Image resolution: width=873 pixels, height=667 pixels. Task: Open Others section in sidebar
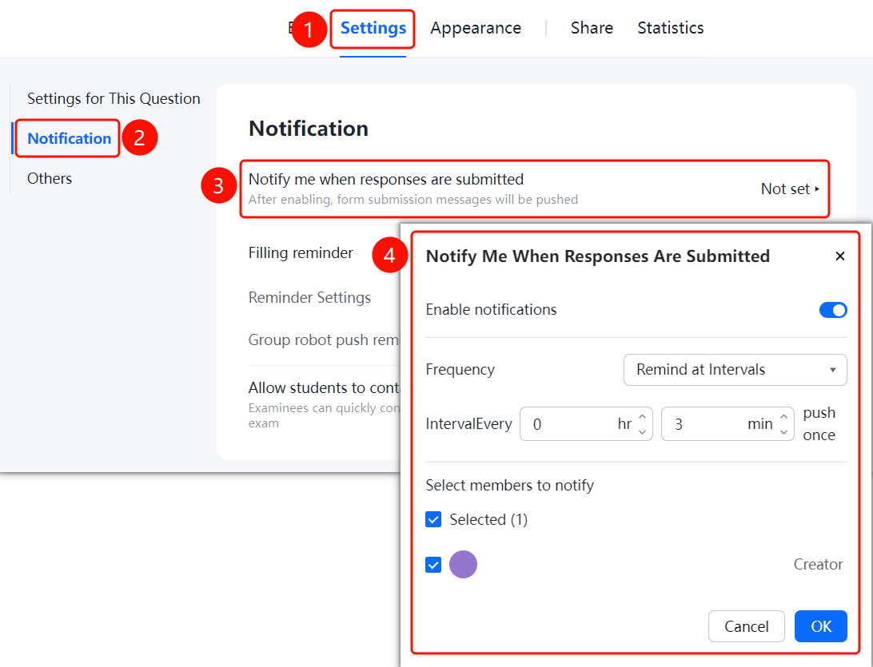pos(50,179)
